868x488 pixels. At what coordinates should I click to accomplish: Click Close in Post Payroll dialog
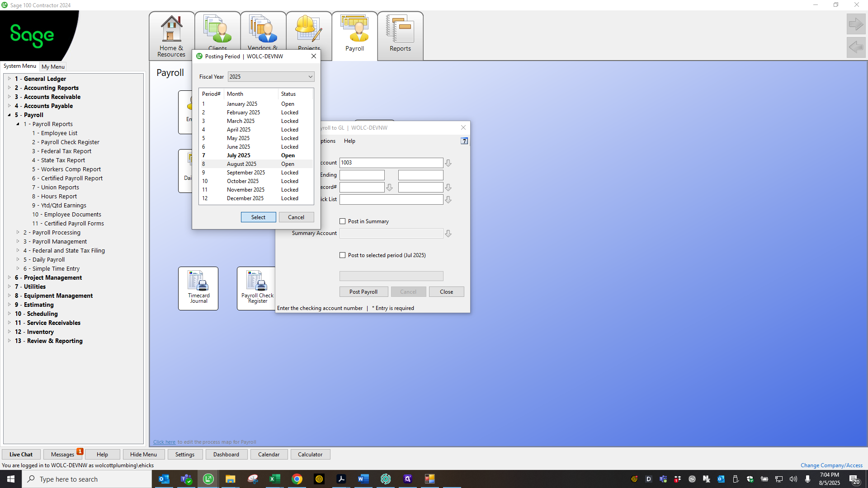(446, 292)
